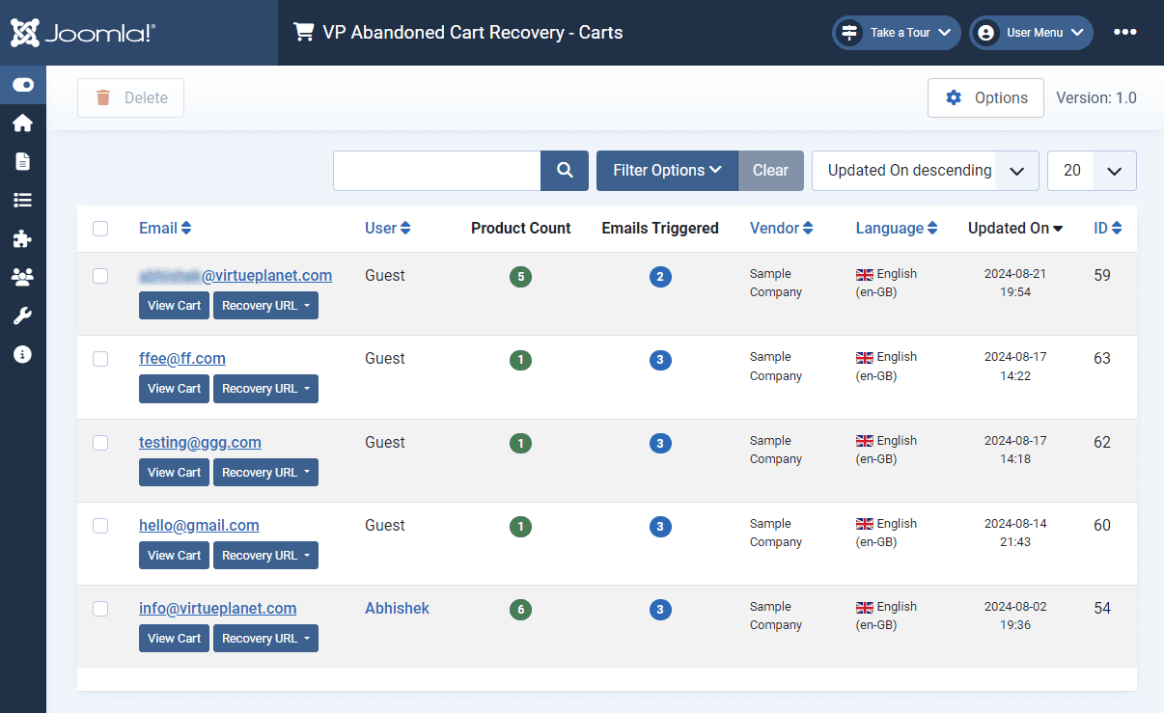1164x713 pixels.
Task: Toggle the sidebar menu switch
Action: click(x=23, y=85)
